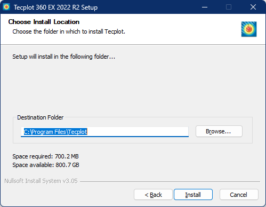Screen dimensions: 266x207
Task: Open Browse to choose a folder
Action: (219, 131)
